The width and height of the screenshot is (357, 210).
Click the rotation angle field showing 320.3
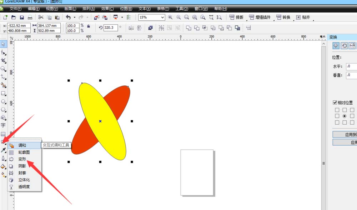pyautogui.click(x=110, y=27)
